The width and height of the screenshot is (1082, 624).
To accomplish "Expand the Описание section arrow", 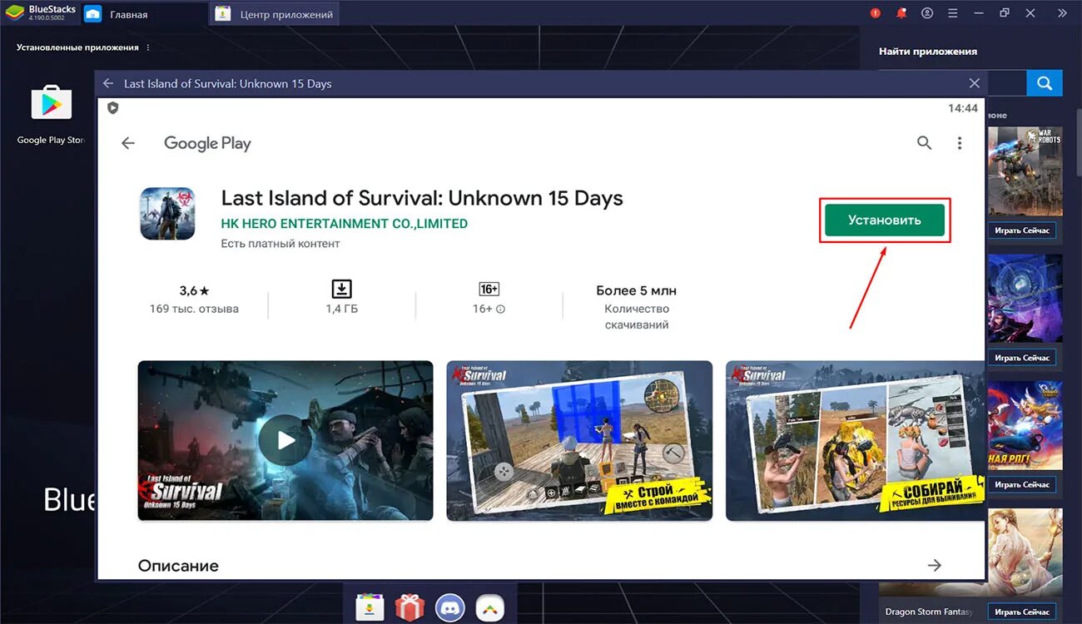I will [935, 566].
